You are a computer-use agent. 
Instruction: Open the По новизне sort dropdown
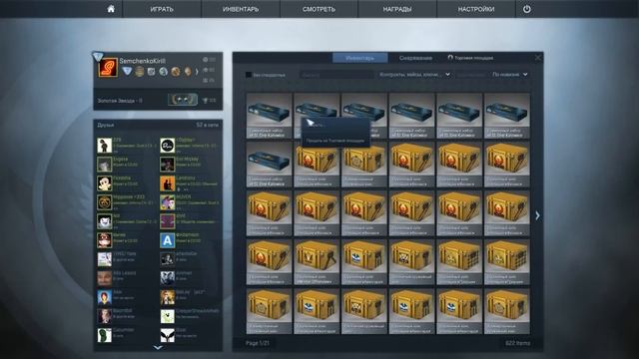[510, 75]
